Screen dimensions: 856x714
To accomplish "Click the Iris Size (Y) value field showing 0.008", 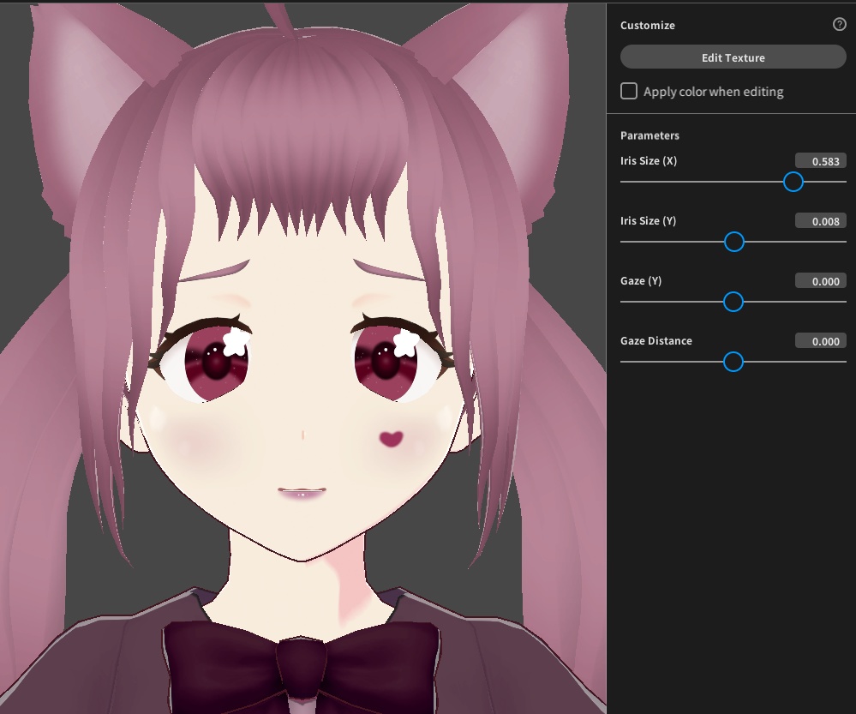I will [820, 220].
